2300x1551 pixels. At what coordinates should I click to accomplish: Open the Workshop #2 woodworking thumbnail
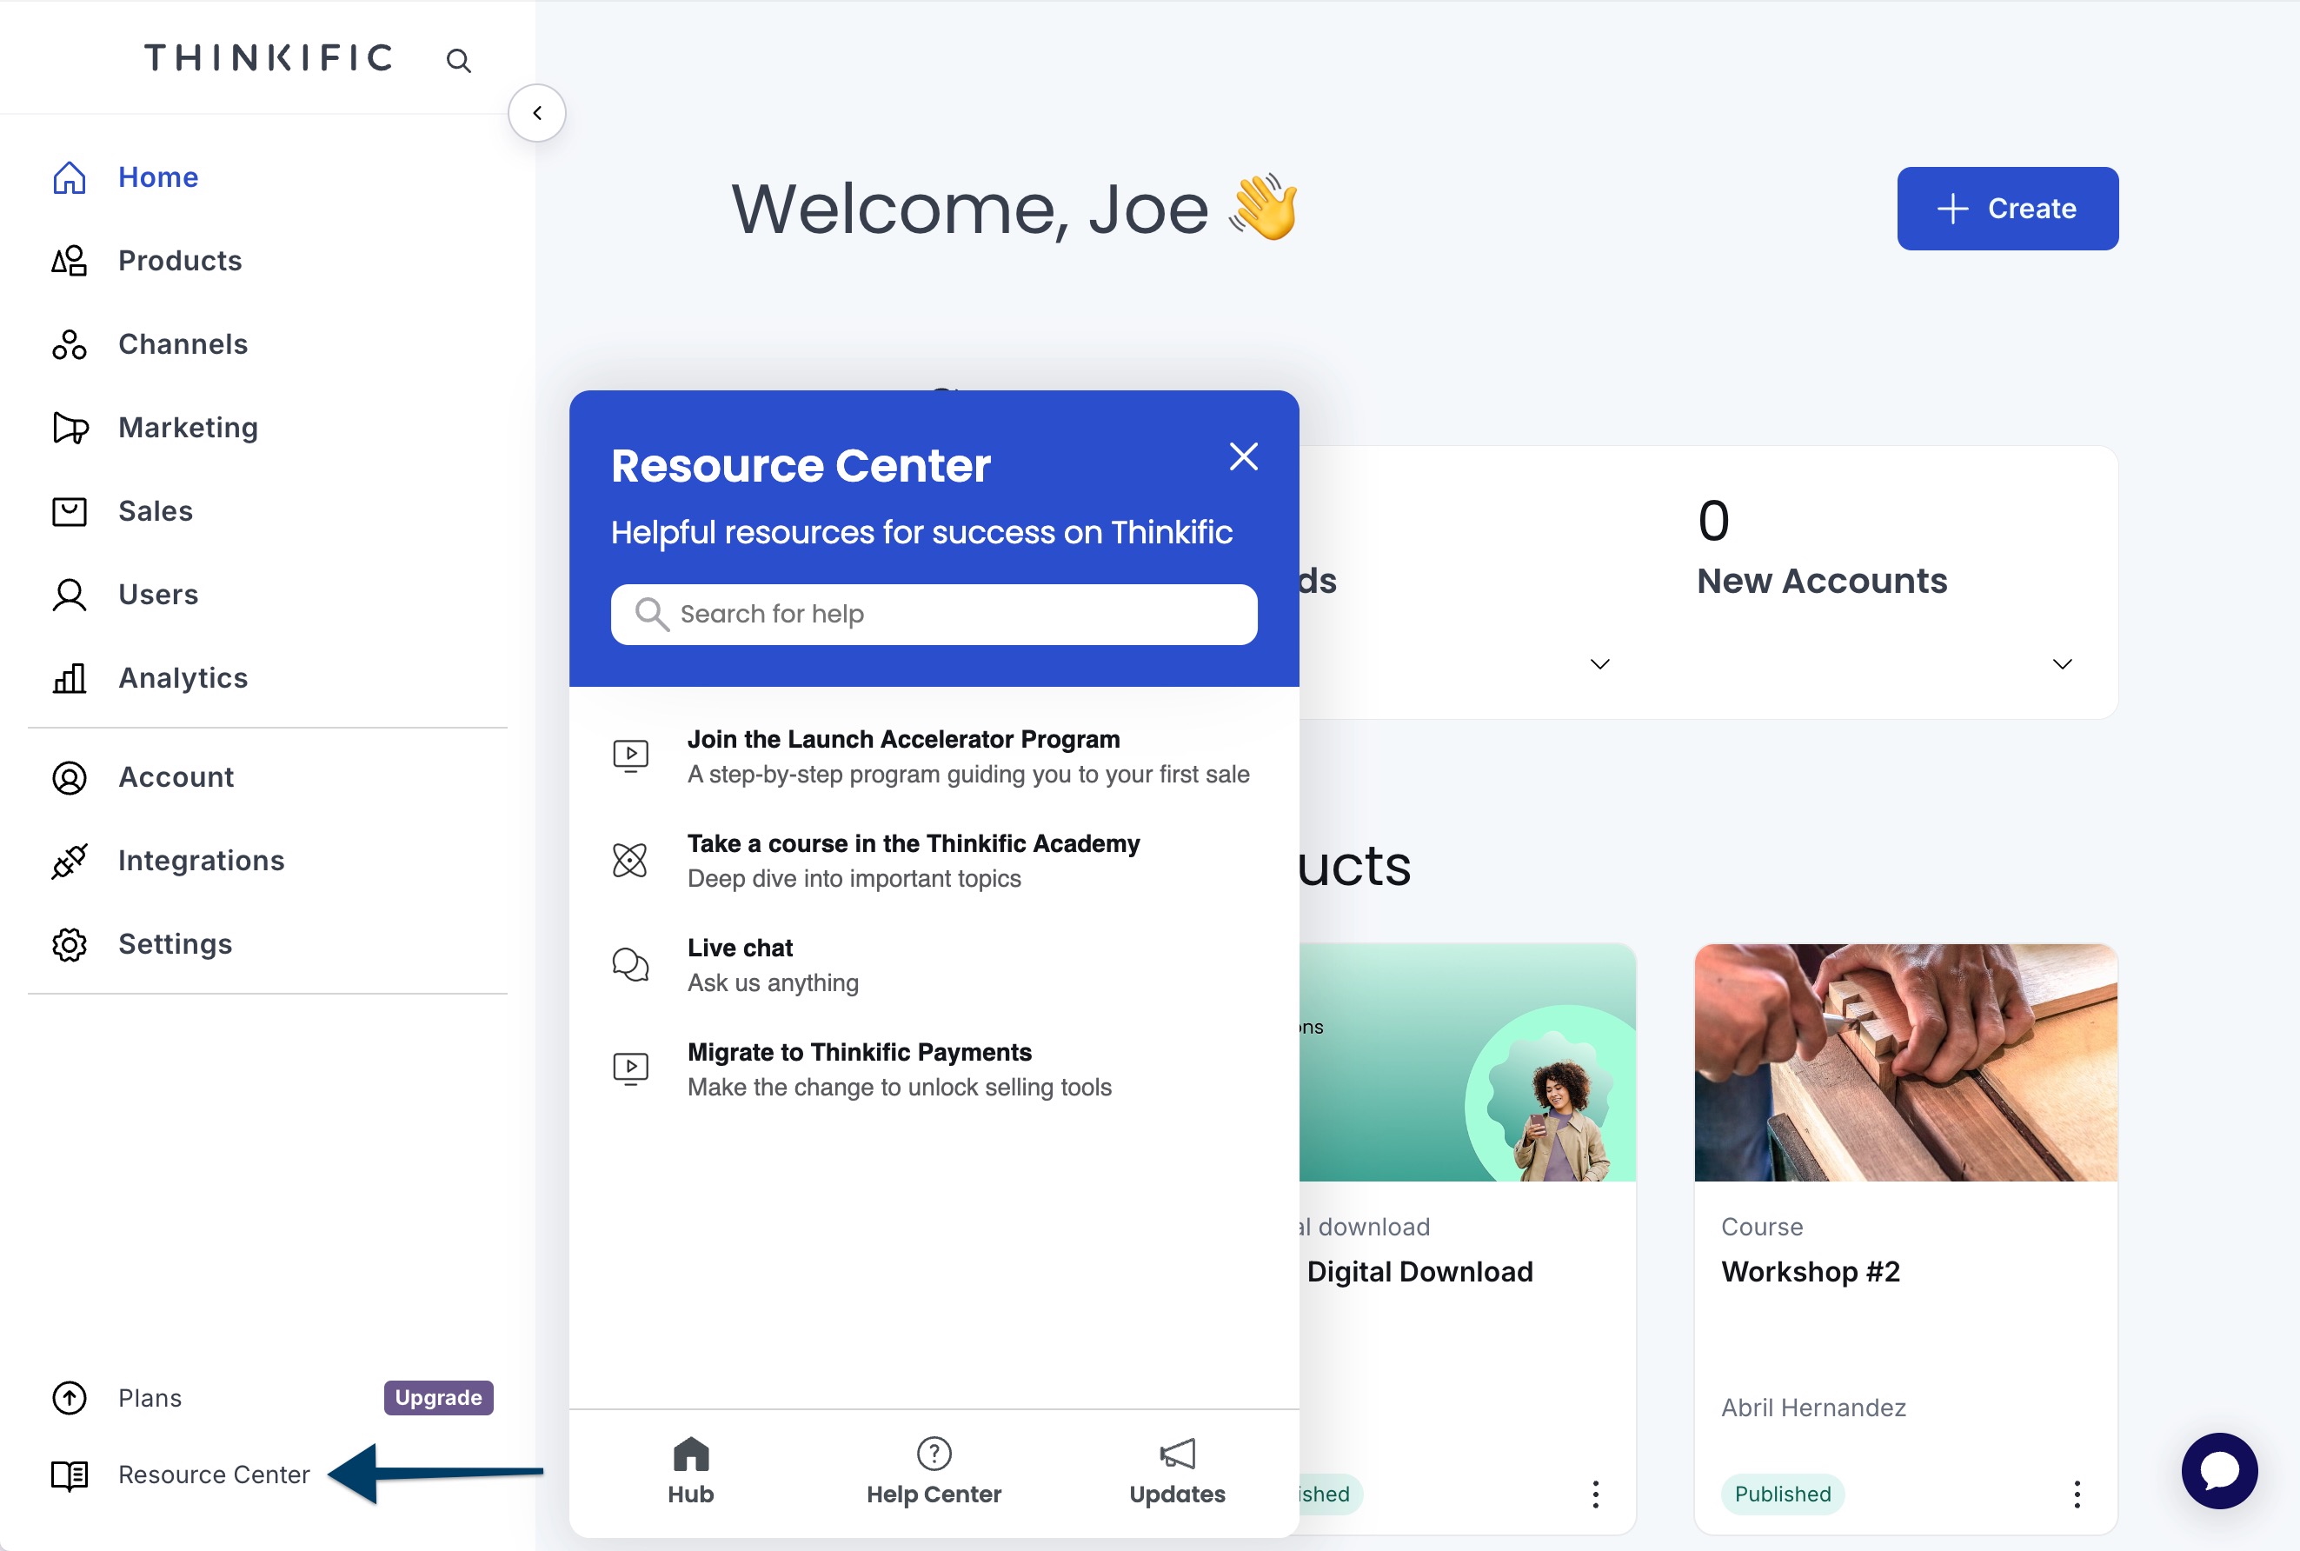1904,1062
